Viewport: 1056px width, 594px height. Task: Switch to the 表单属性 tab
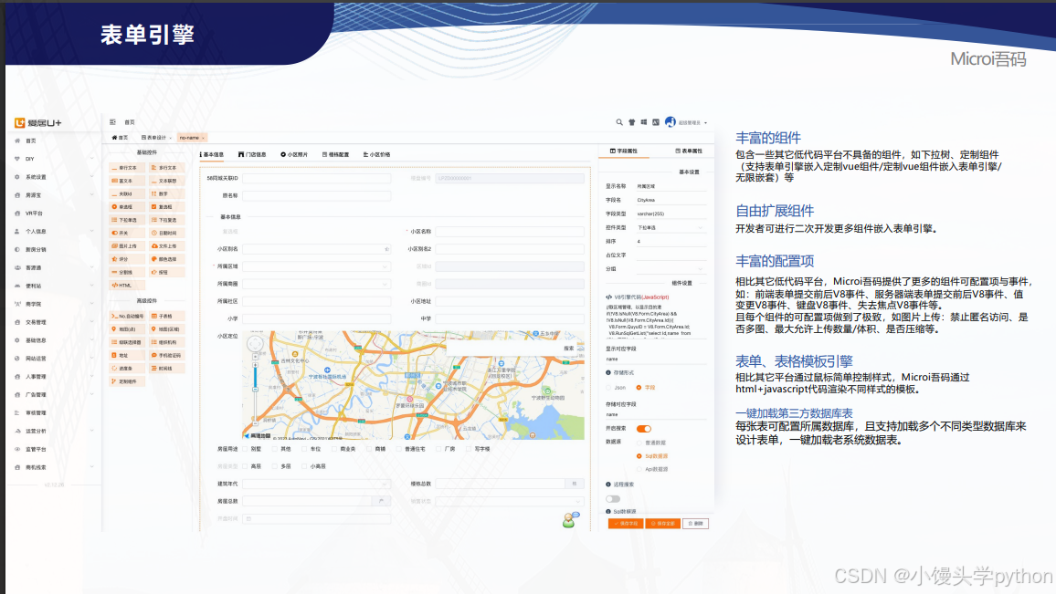pos(689,151)
